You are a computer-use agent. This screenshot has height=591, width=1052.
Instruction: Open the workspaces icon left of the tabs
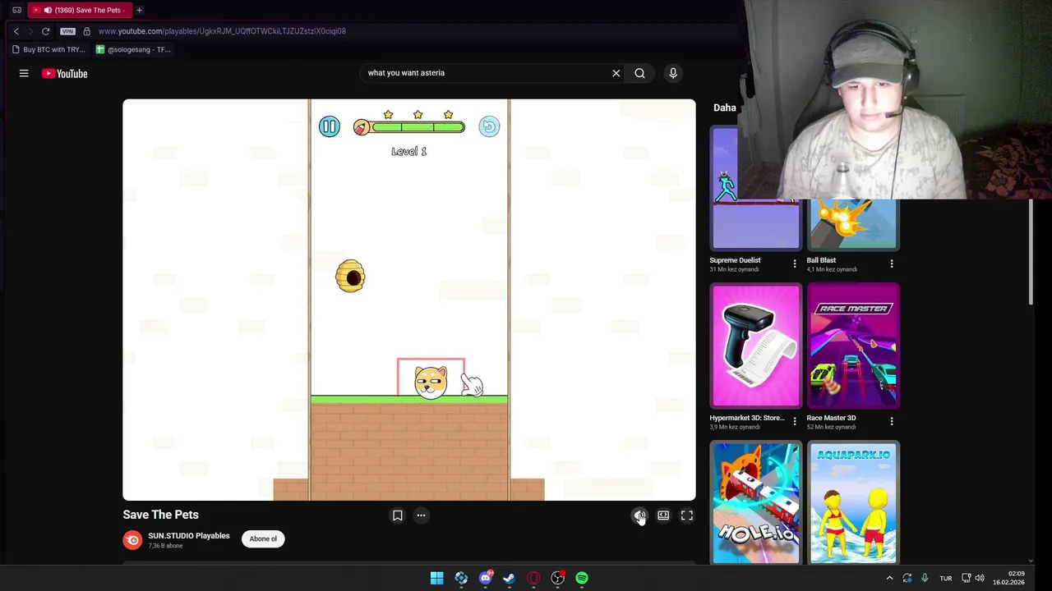pos(16,10)
